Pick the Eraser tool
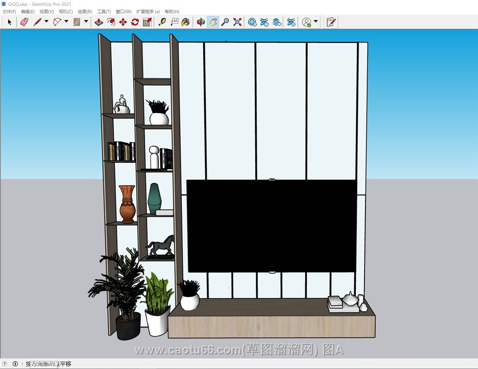 click(x=24, y=22)
